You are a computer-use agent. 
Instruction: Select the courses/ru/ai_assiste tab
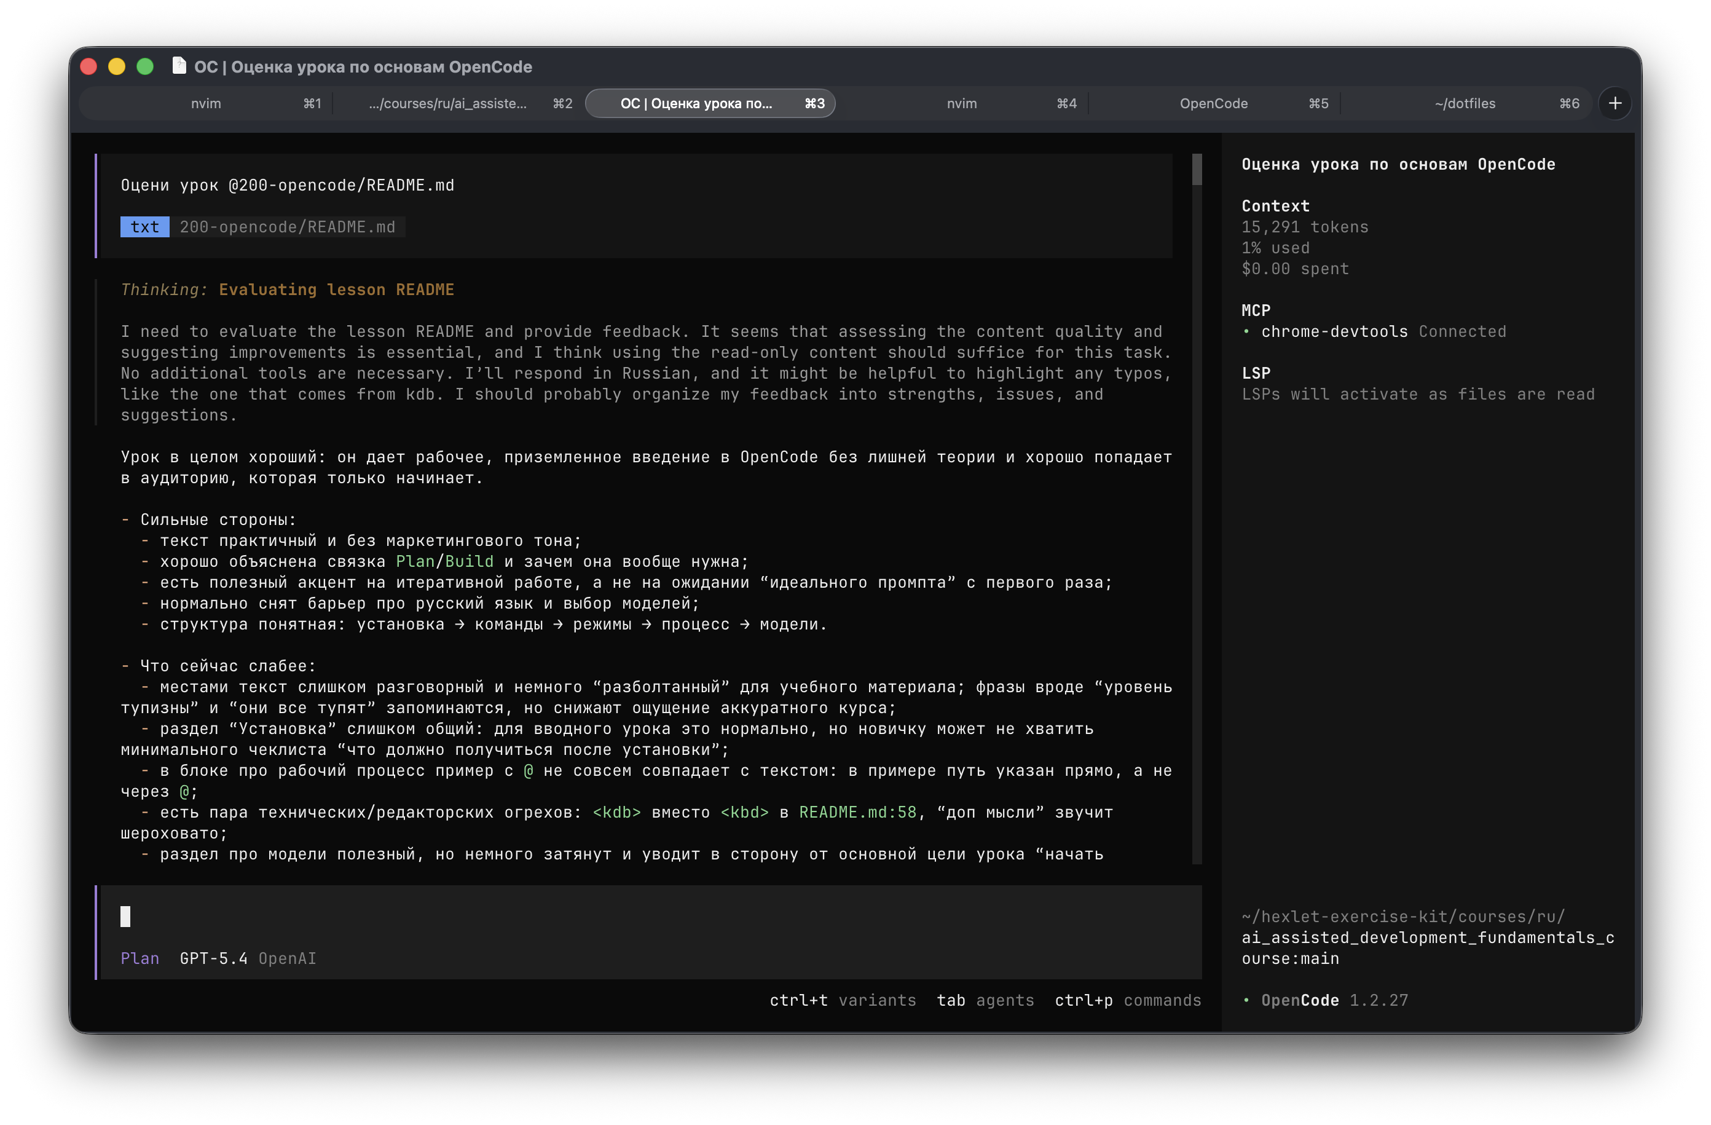tap(448, 103)
